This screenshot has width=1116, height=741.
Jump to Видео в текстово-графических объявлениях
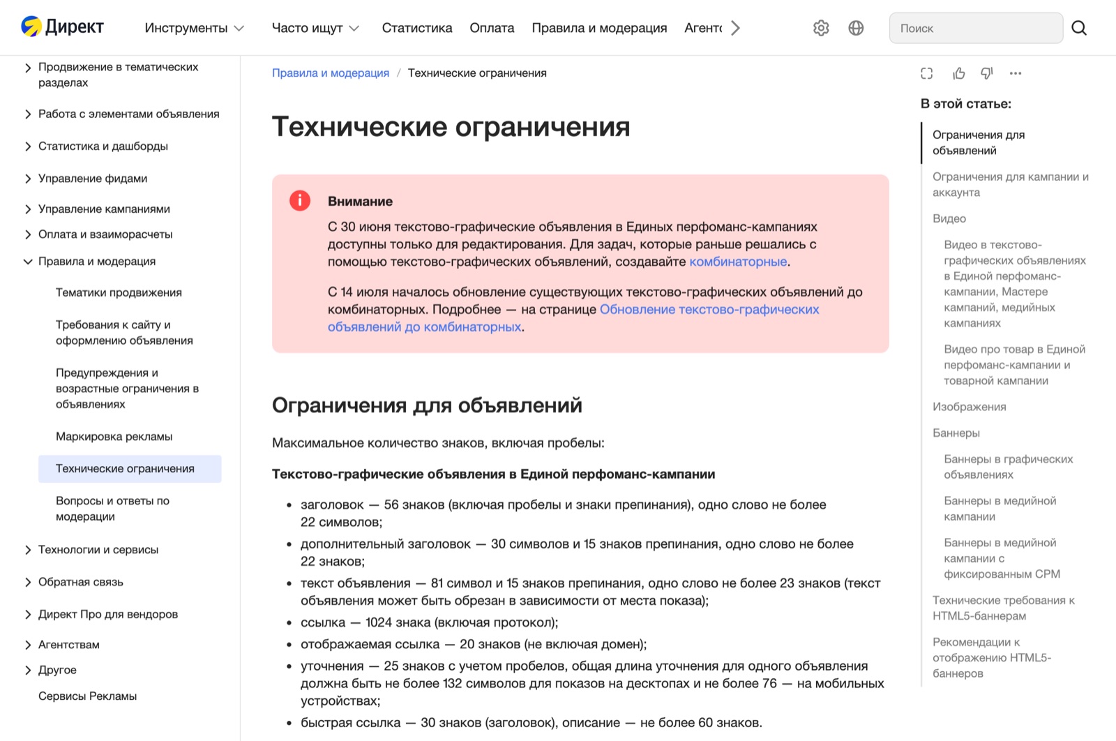(x=1015, y=284)
